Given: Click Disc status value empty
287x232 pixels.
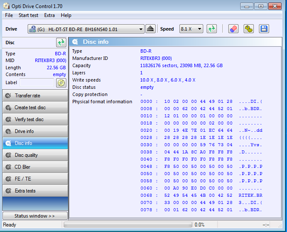Looking at the screenshot, I should click(147, 87).
